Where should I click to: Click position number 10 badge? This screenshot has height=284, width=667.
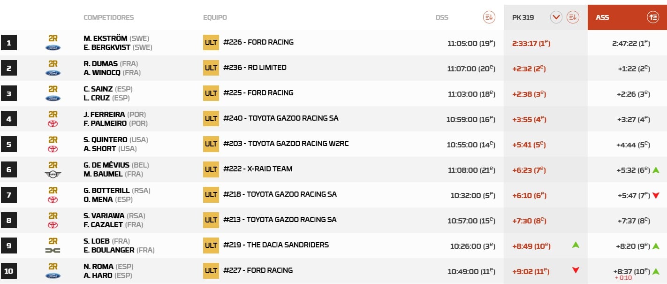[9, 271]
